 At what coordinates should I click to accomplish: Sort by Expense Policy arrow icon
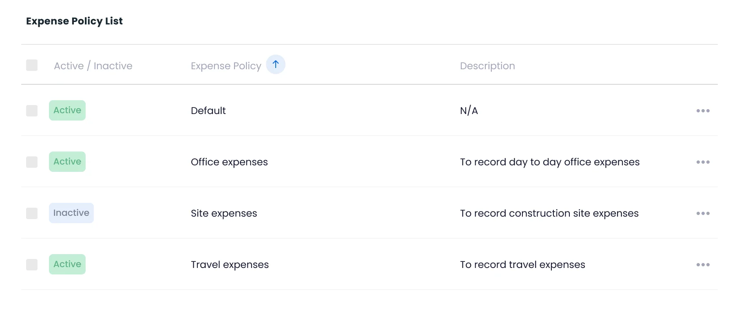tap(276, 64)
